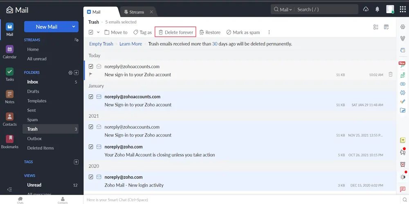This screenshot has height=204, width=409.
Task: Click the flag icon on first email
Action: coord(91,74)
